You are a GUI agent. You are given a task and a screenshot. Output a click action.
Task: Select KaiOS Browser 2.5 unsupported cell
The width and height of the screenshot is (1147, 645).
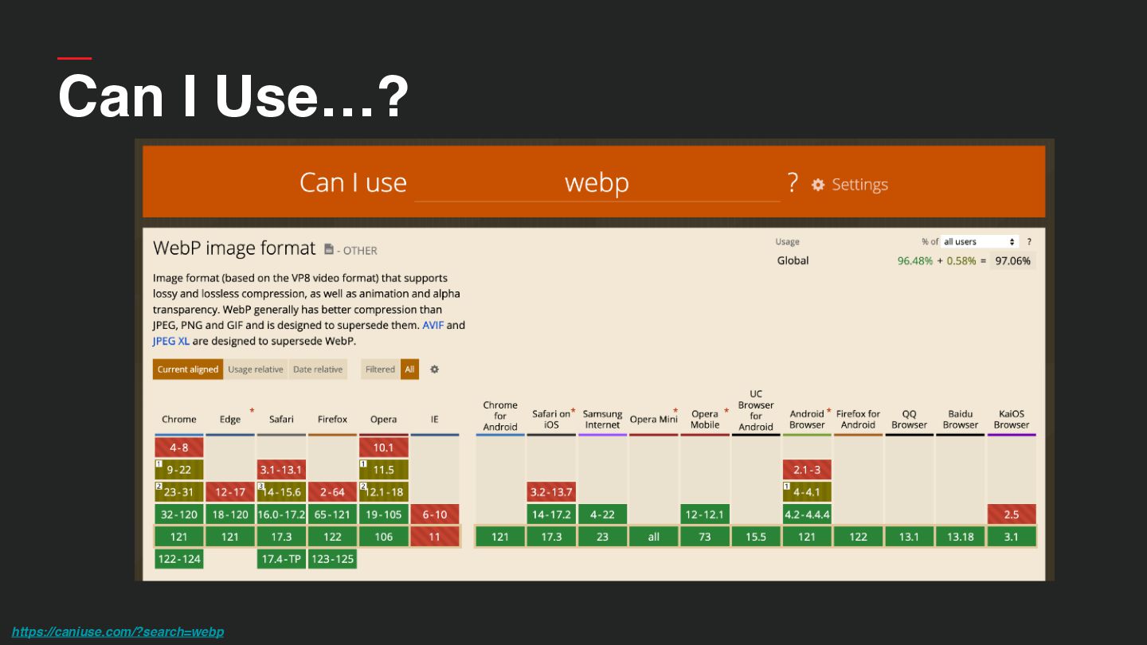pyautogui.click(x=1012, y=514)
